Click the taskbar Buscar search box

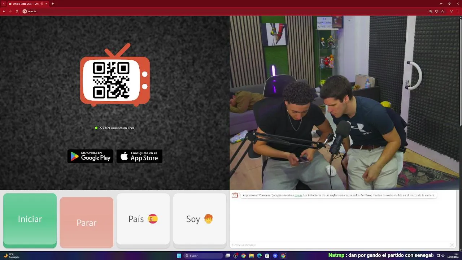point(203,256)
